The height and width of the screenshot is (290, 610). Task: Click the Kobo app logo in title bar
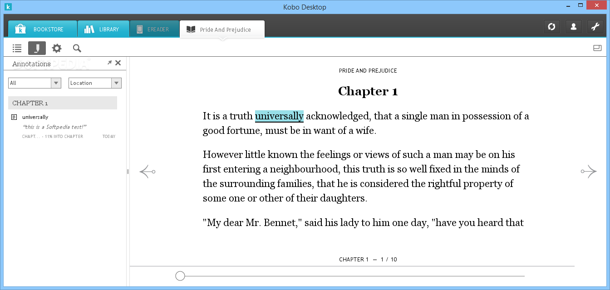pos(8,7)
